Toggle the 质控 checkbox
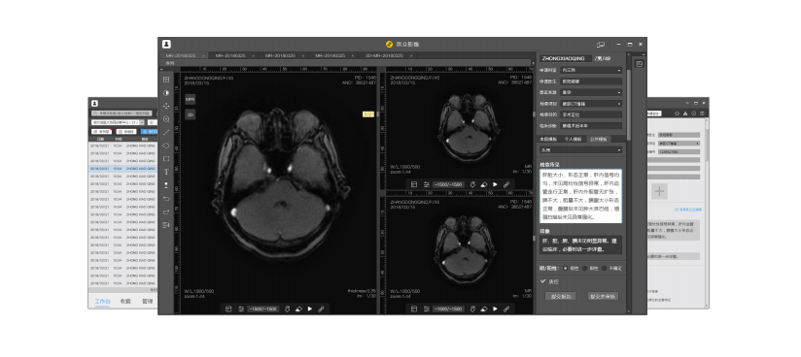 [x=543, y=281]
